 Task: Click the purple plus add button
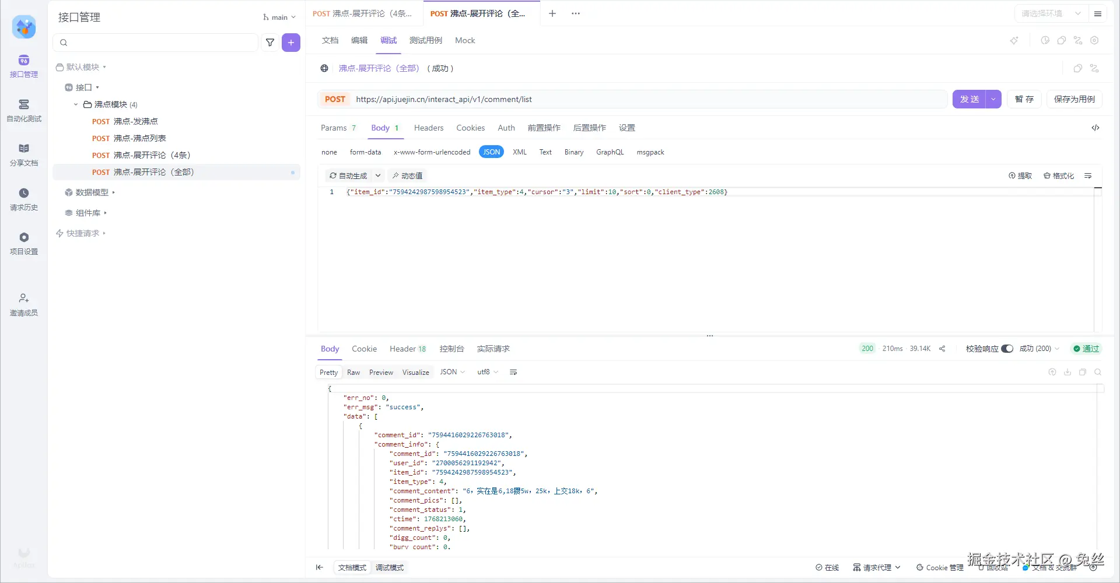(291, 43)
